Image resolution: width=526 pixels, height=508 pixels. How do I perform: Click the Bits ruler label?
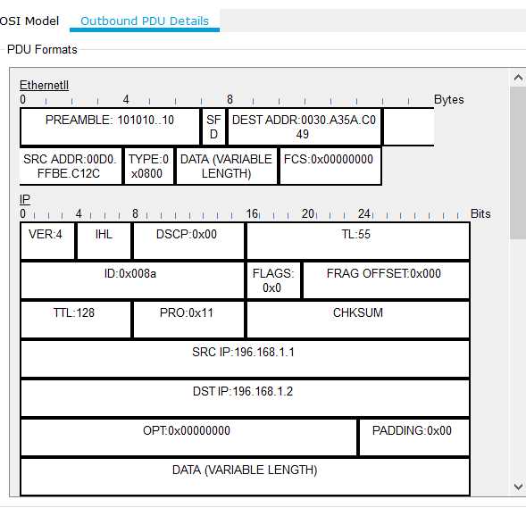click(480, 214)
